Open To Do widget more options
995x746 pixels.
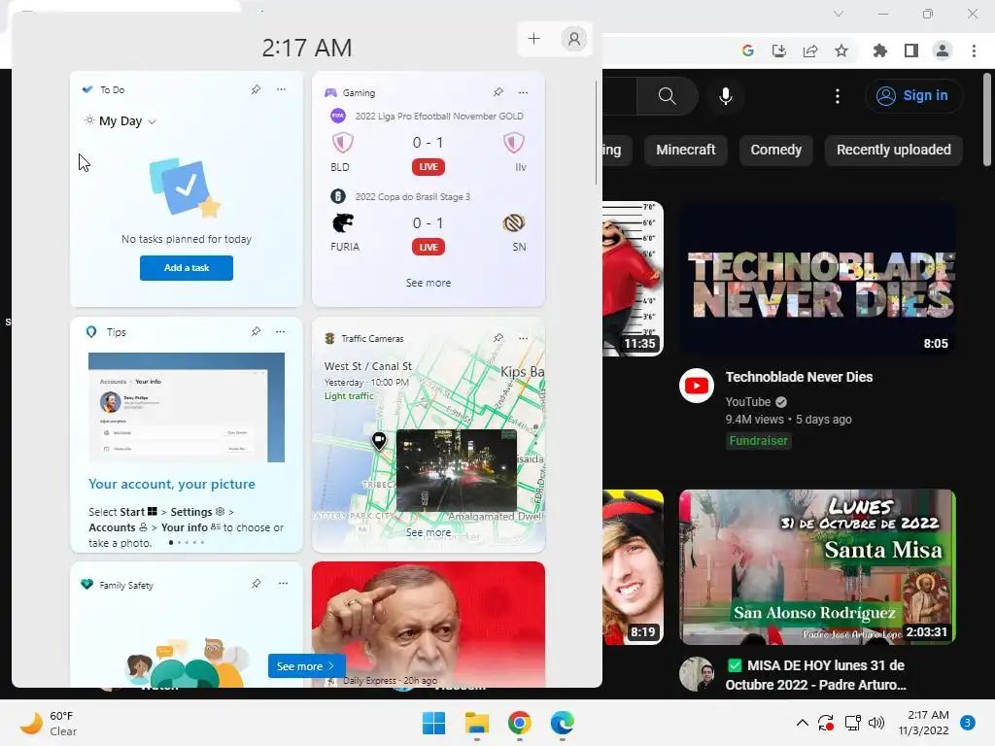click(x=281, y=89)
